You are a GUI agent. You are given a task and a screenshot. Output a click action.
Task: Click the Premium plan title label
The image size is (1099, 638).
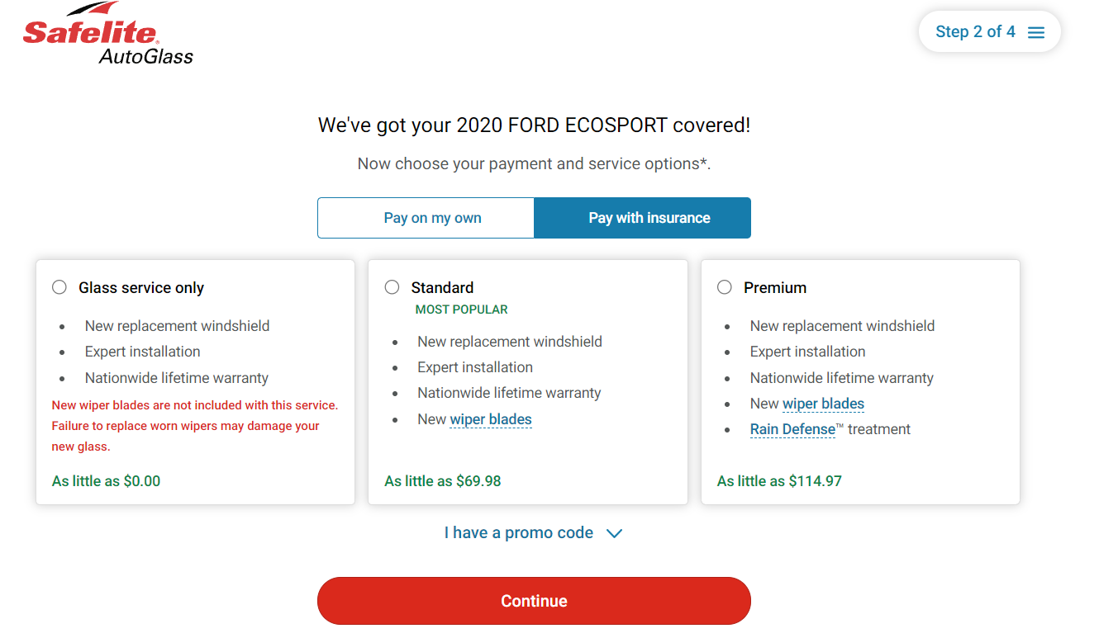point(775,287)
